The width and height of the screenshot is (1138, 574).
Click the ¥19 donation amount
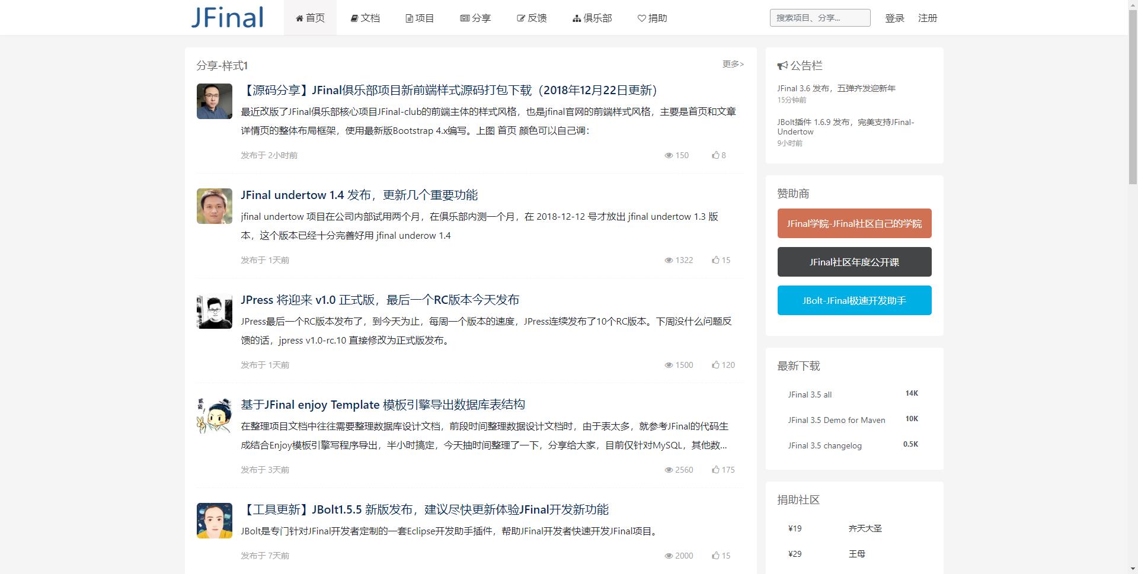pyautogui.click(x=795, y=528)
